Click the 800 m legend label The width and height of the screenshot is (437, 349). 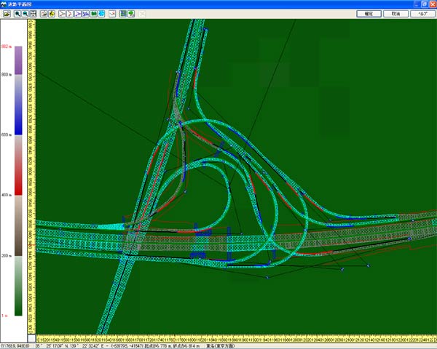pyautogui.click(x=7, y=75)
